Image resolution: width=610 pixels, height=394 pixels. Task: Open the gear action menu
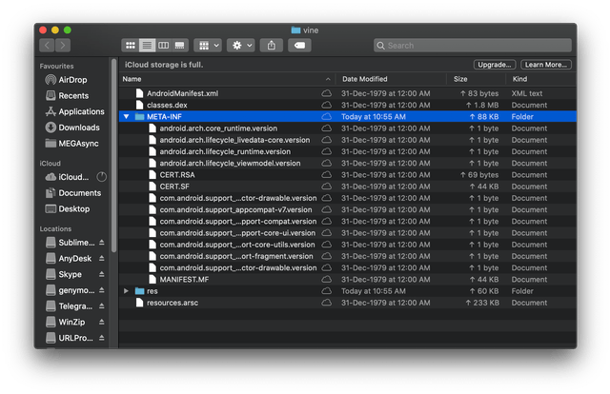coord(241,46)
